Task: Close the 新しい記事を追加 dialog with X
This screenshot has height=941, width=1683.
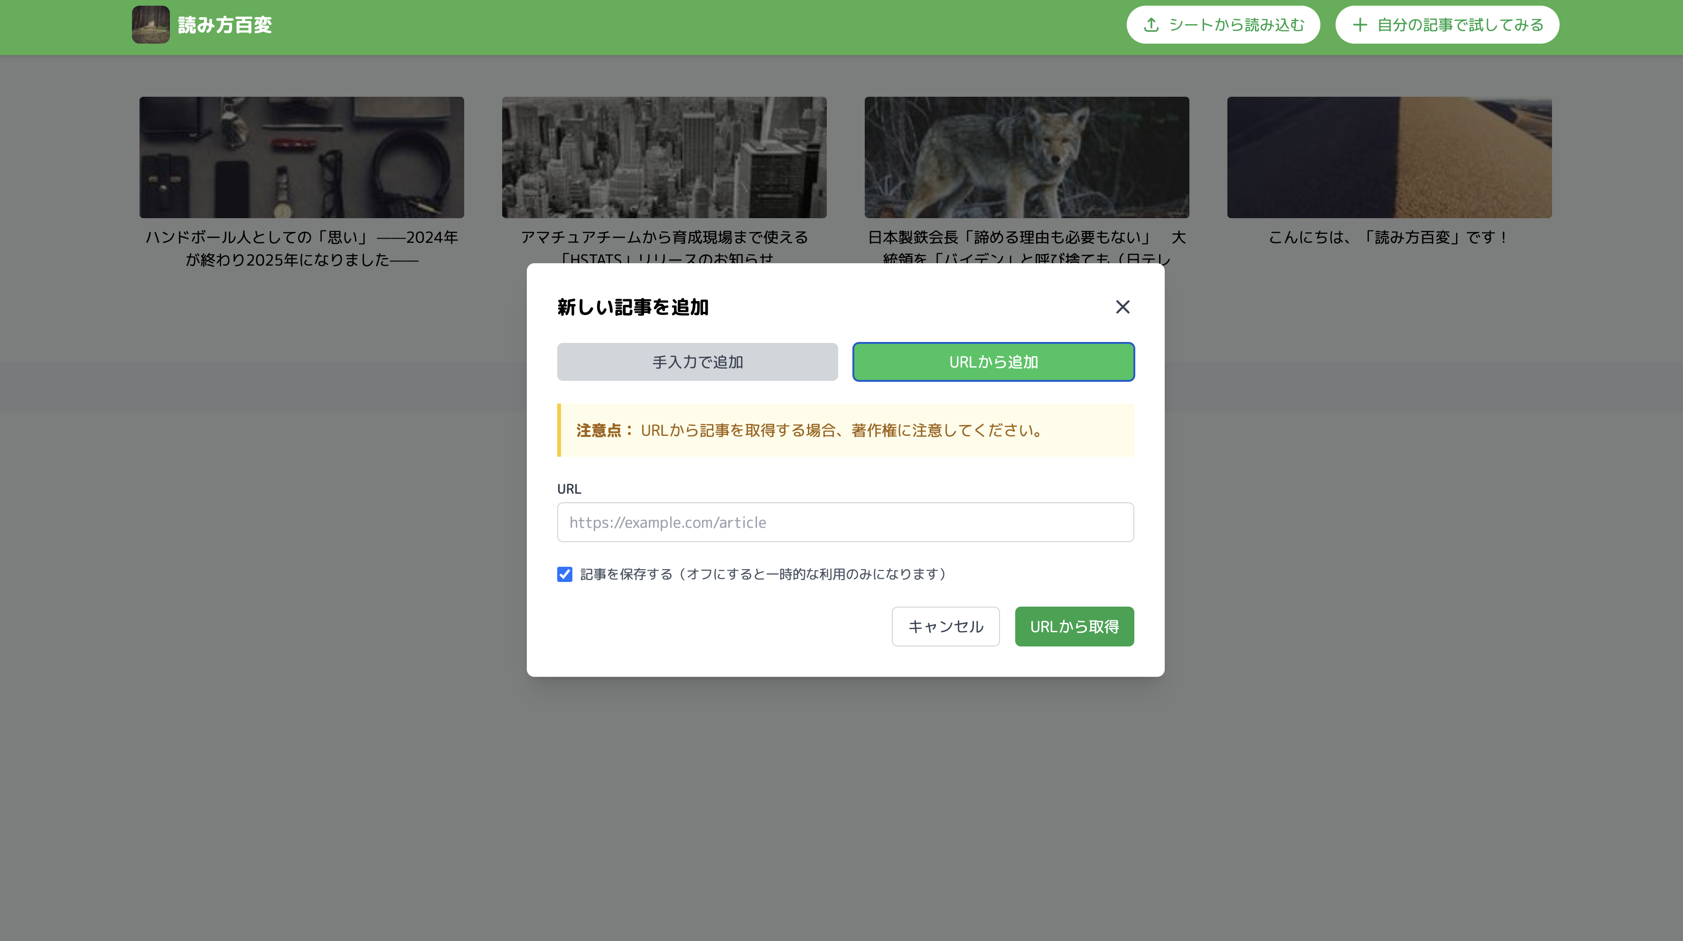Action: coord(1122,307)
